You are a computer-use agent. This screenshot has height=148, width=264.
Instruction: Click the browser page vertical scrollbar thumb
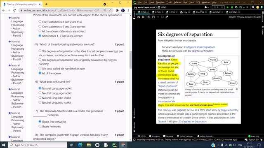131,60
